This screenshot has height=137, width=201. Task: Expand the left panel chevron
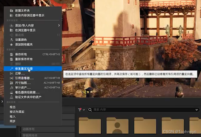(x=2, y=101)
